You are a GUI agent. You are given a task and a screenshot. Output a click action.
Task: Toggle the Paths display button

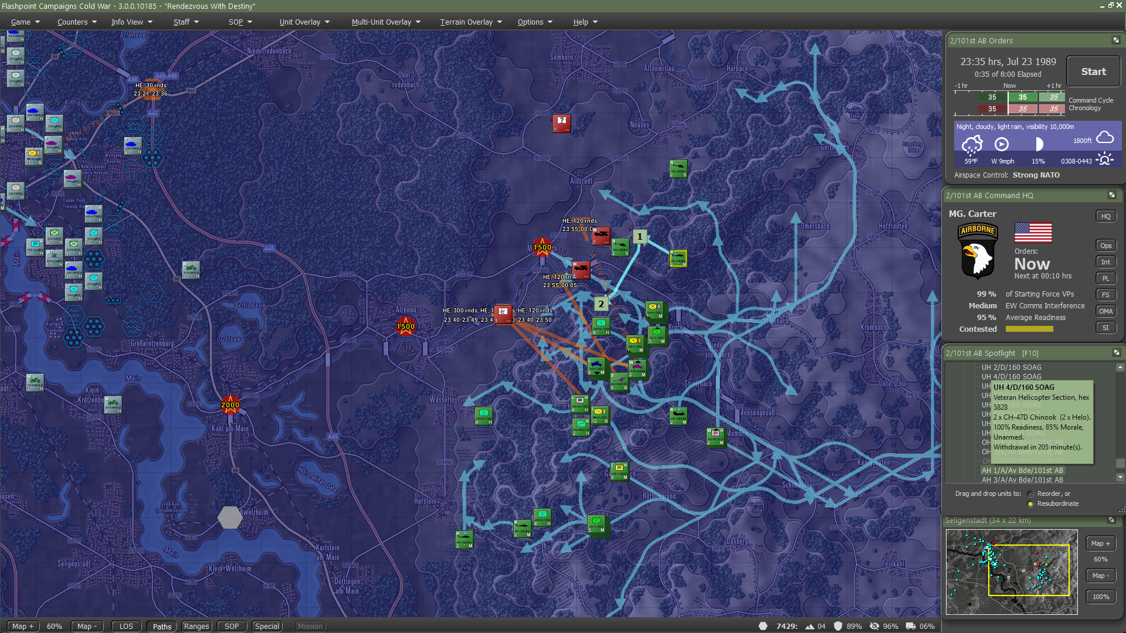pyautogui.click(x=162, y=626)
